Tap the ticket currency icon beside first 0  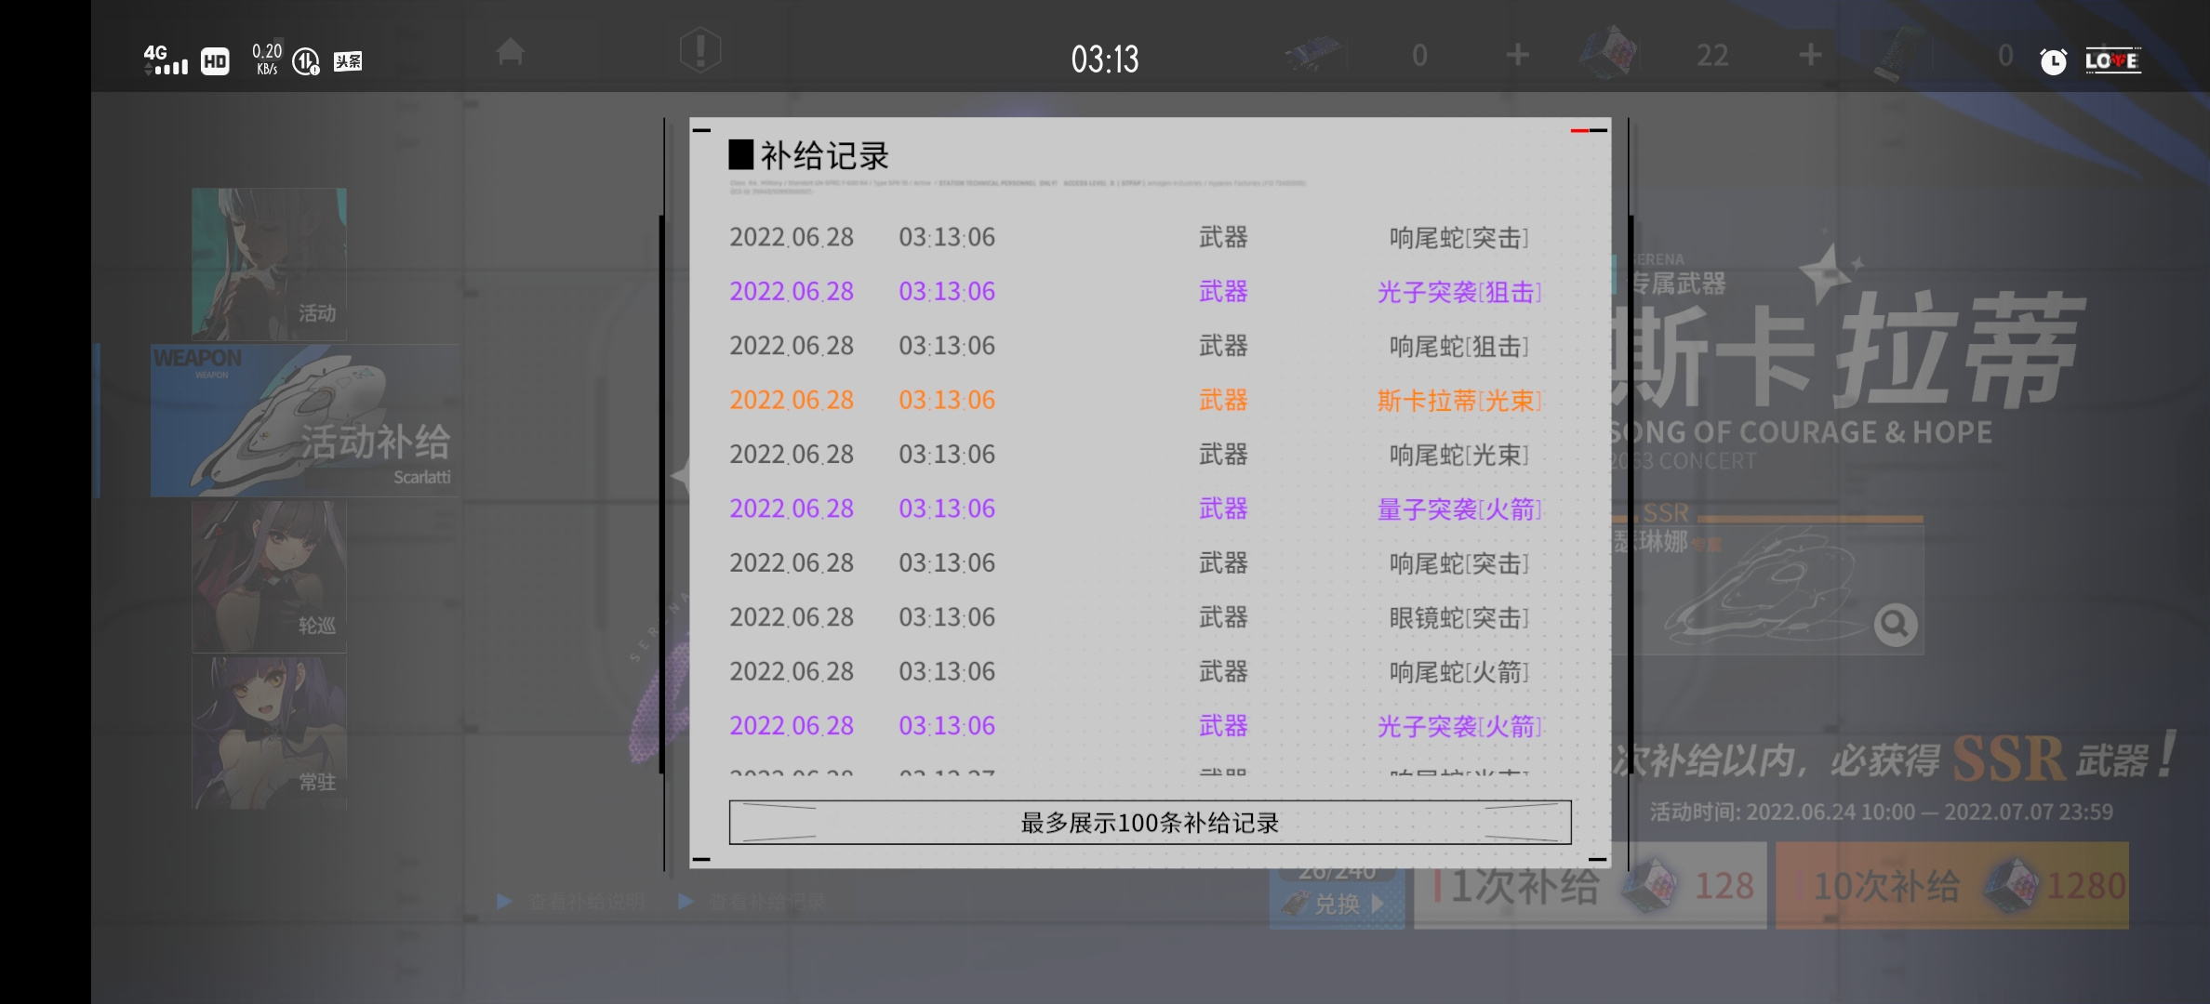click(x=1314, y=53)
